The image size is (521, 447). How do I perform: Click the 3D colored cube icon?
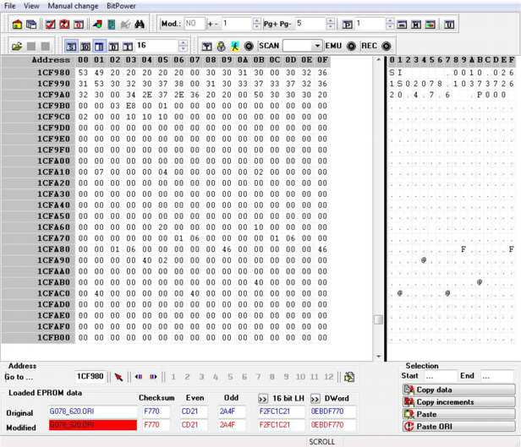(x=96, y=25)
